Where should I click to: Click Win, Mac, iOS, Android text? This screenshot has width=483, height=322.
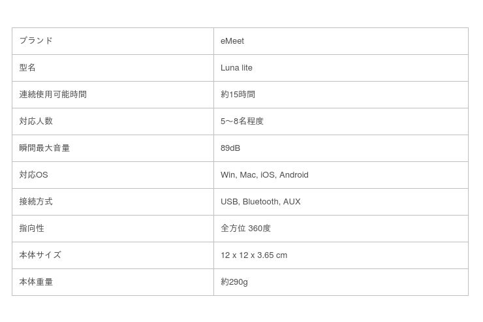(264, 175)
